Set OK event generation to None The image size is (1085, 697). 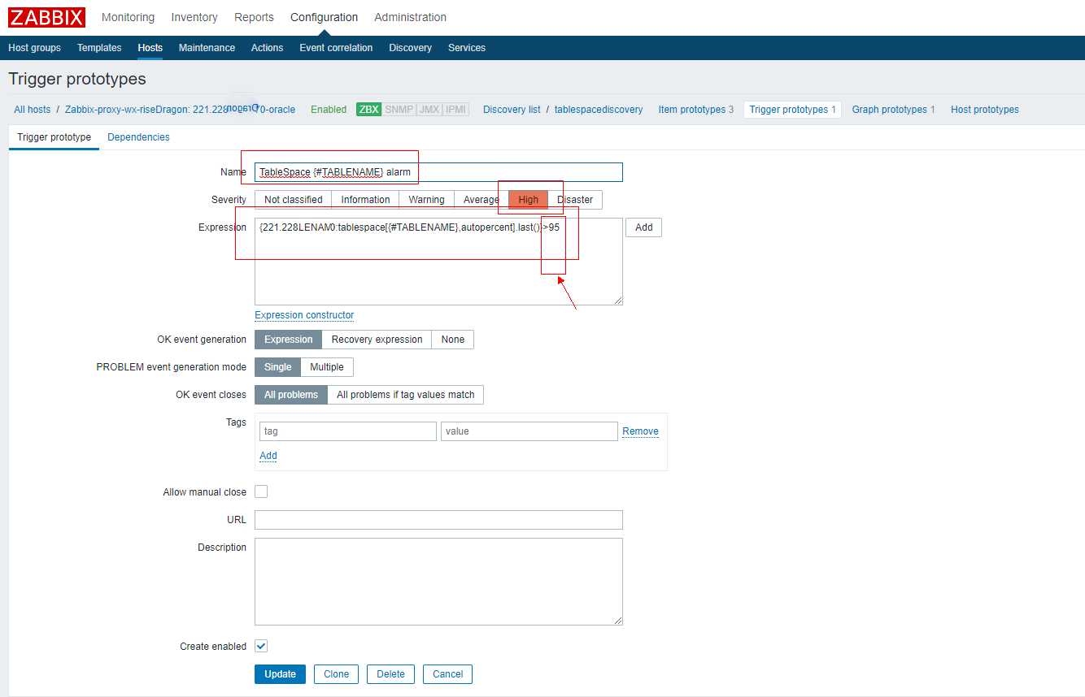tap(453, 340)
